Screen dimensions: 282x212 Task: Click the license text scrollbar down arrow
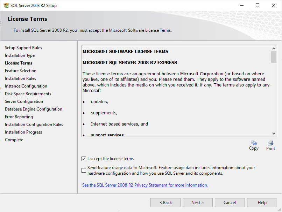pos(274,133)
